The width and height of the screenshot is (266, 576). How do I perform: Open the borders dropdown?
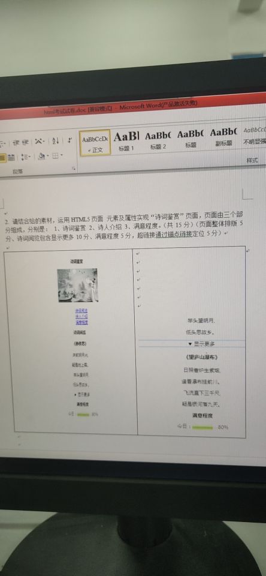click(x=58, y=156)
